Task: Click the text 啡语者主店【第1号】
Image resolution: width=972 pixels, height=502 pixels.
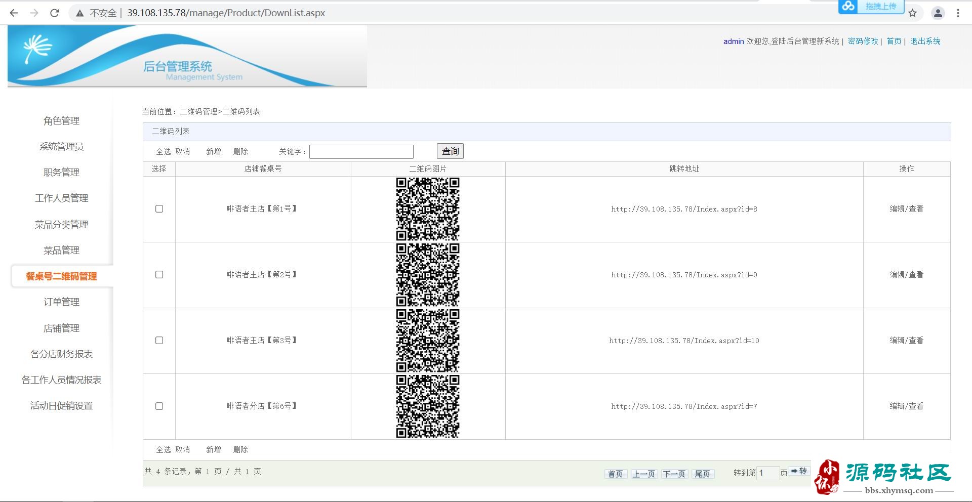Action: click(x=262, y=208)
